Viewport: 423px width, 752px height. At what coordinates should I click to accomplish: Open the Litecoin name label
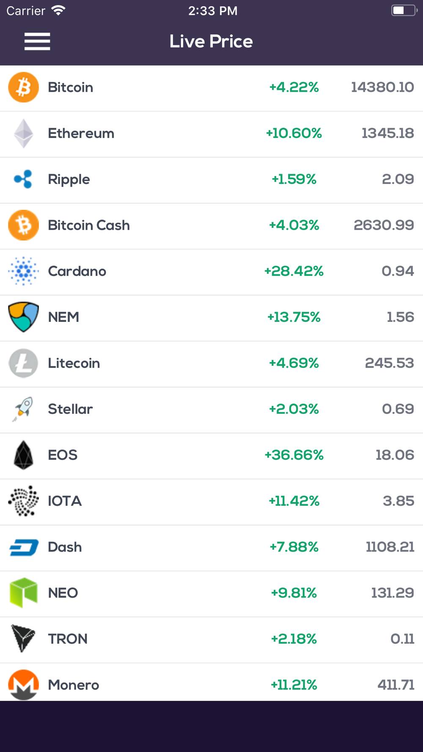coord(74,363)
